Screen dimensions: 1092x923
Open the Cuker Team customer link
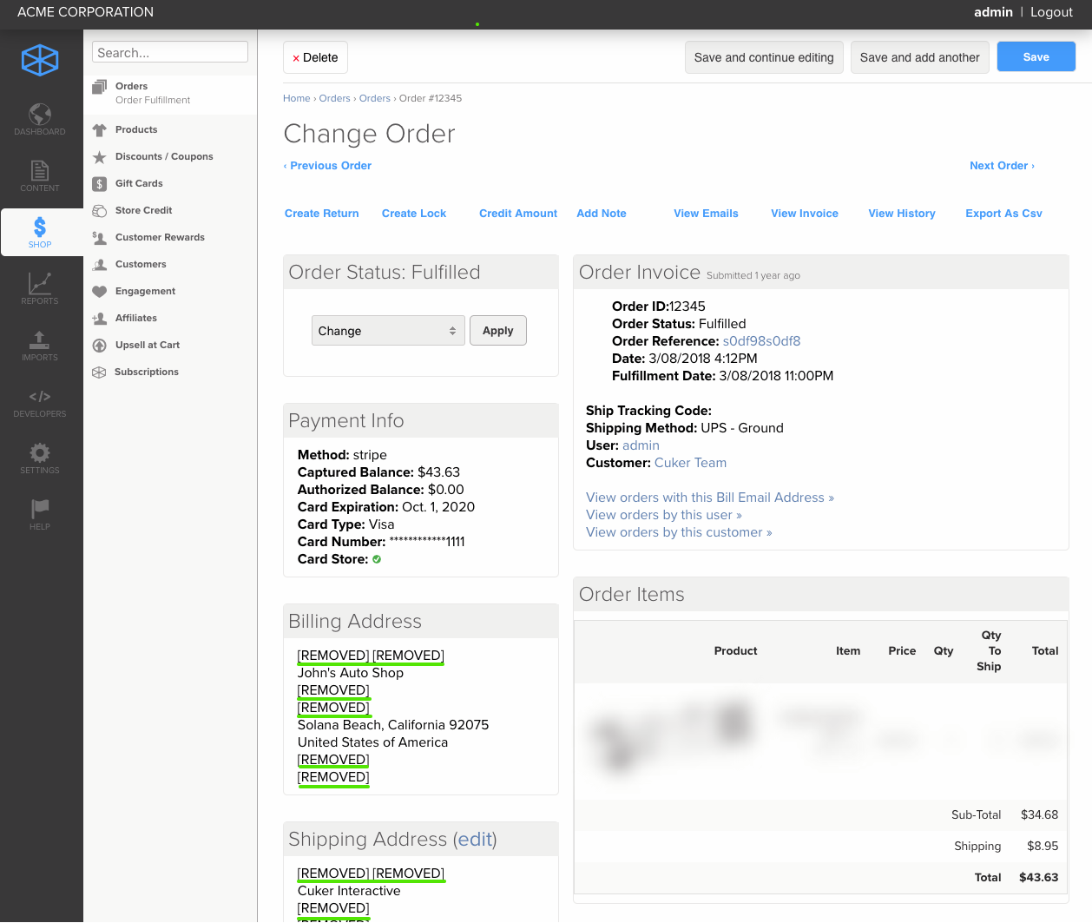[690, 463]
